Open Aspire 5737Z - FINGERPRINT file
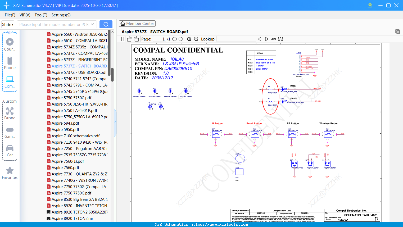Screen dimensions: 403x227 point(77,60)
